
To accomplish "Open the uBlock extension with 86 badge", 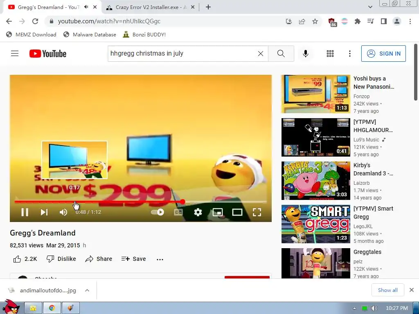I will point(332,22).
